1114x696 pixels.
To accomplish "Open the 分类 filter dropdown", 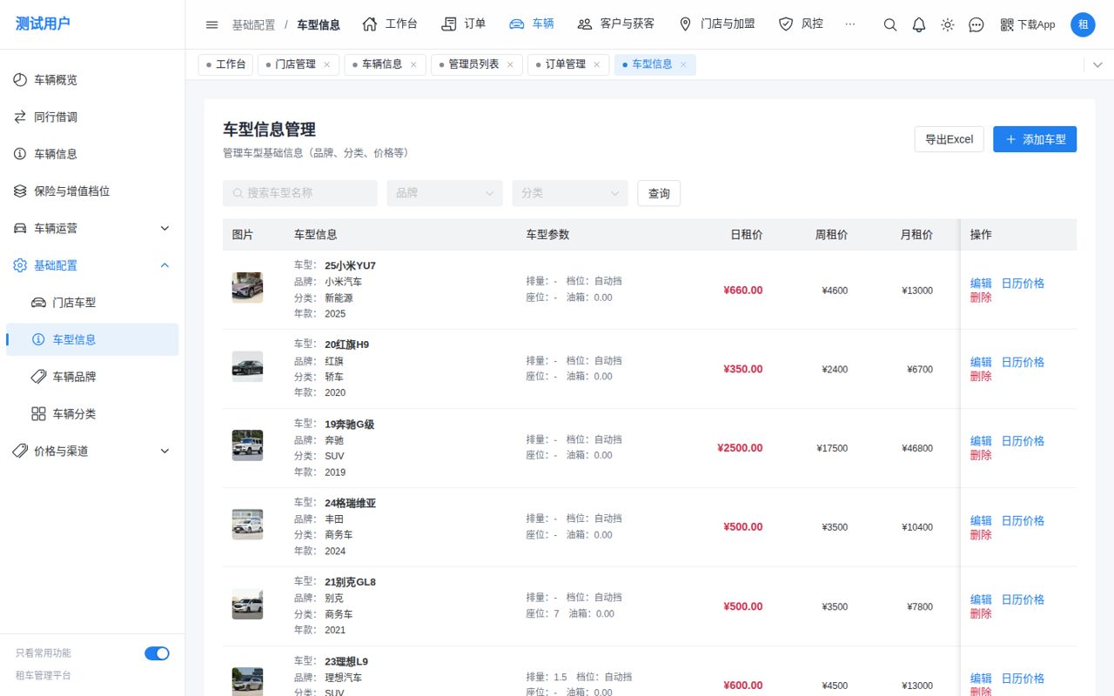I will [x=570, y=193].
